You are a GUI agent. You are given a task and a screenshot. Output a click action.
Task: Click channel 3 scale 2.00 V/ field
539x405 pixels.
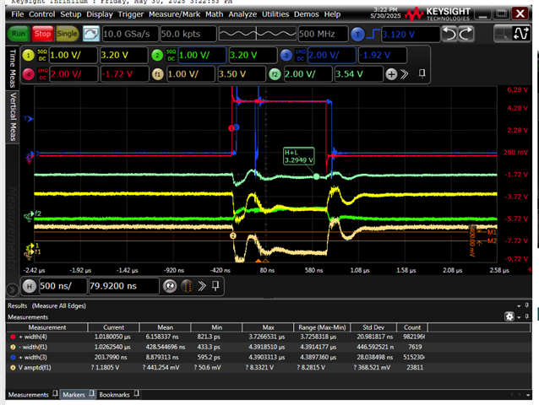(331, 55)
